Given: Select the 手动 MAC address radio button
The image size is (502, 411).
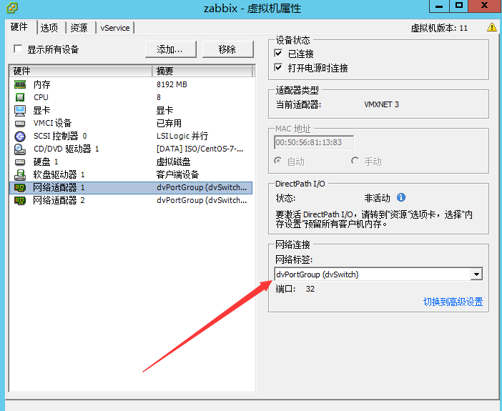Looking at the screenshot, I should click(355, 161).
